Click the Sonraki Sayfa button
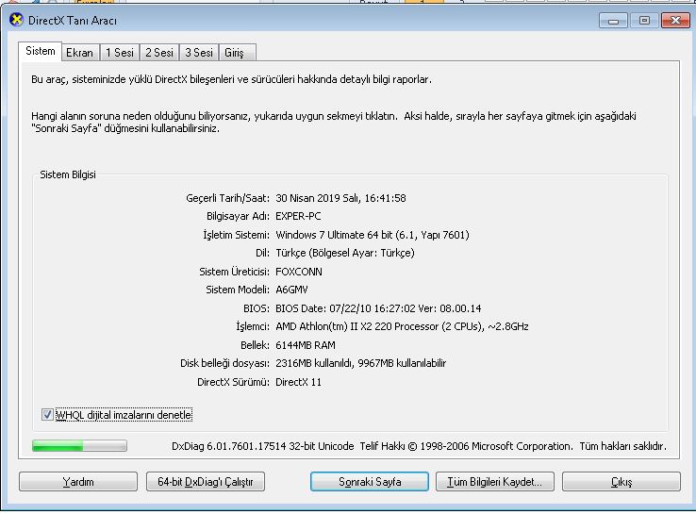The image size is (696, 514). click(370, 482)
